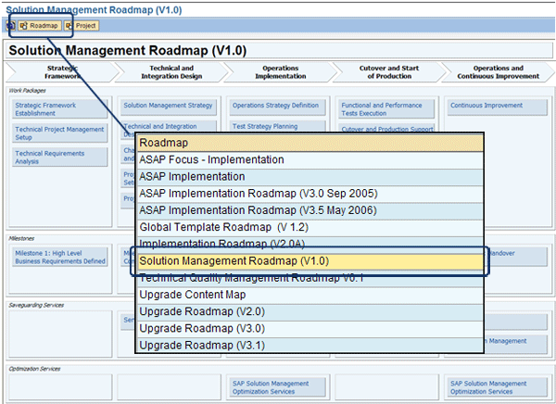Open Cutover and Production Support work package
The image size is (556, 404).
tap(386, 129)
